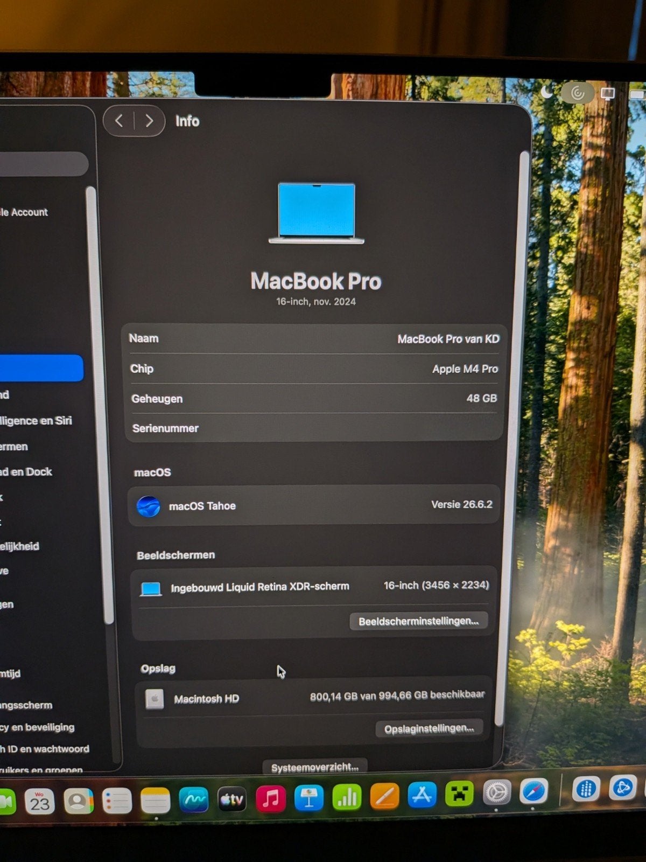Click System Settings gear in the Dock
646x862 pixels.
tap(496, 792)
